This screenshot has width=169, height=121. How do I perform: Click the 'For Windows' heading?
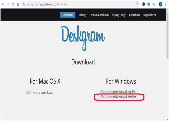121,81
